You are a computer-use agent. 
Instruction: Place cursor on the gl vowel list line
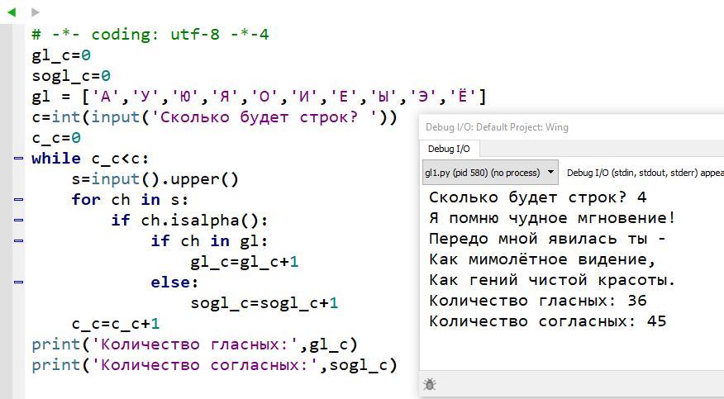tap(259, 97)
